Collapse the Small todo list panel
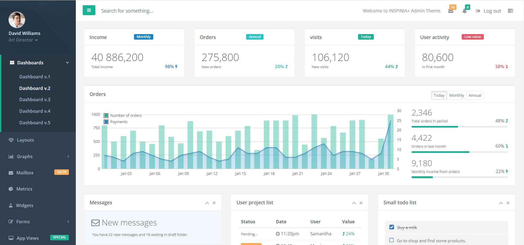Viewport: 524px width, 245px height. pos(501,203)
